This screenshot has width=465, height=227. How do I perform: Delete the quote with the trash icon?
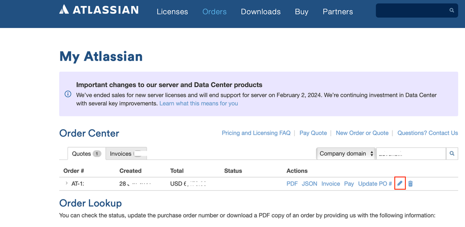point(411,184)
